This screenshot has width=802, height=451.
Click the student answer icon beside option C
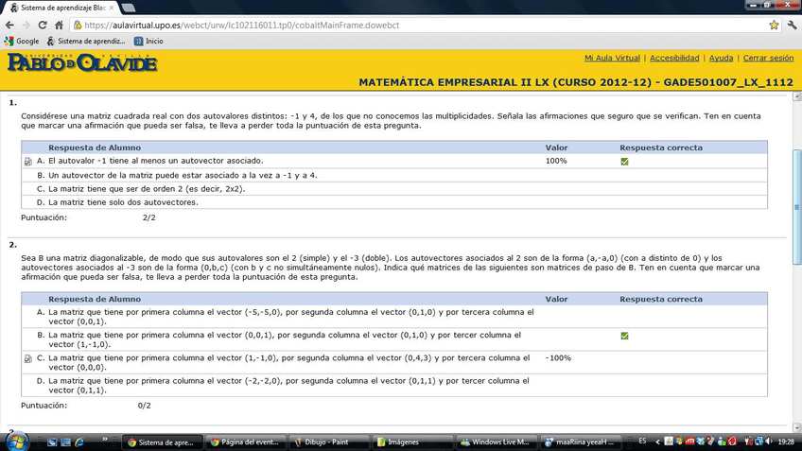tap(28, 359)
